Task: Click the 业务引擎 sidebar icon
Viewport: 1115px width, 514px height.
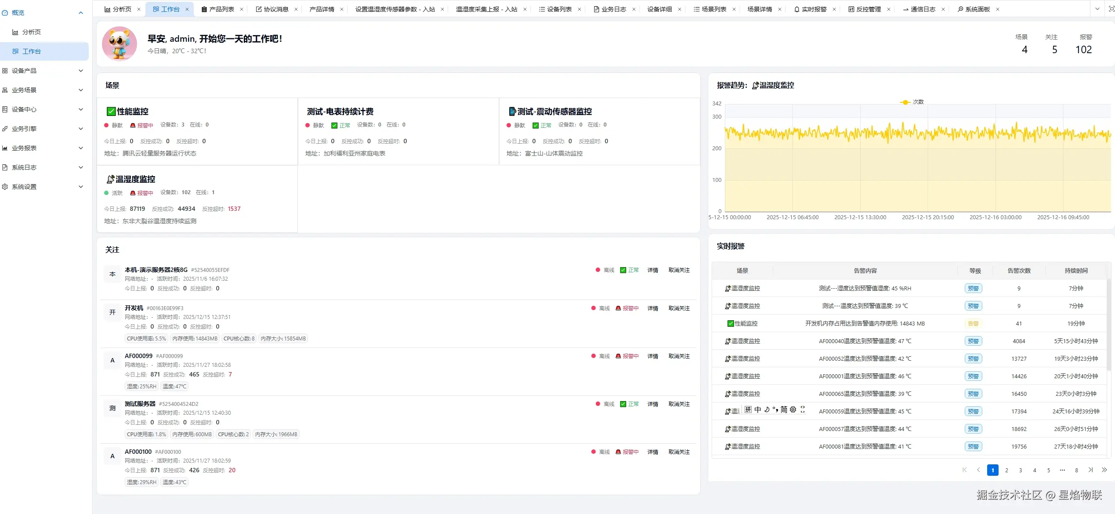Action: pyautogui.click(x=5, y=129)
